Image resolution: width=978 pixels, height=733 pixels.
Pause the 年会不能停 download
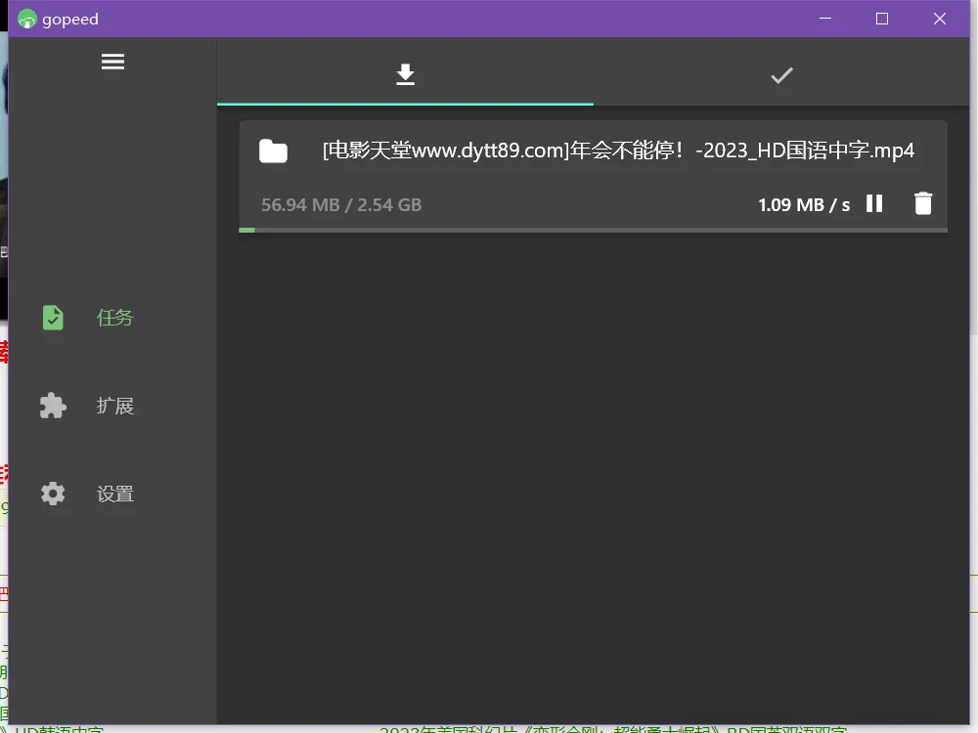(x=874, y=203)
